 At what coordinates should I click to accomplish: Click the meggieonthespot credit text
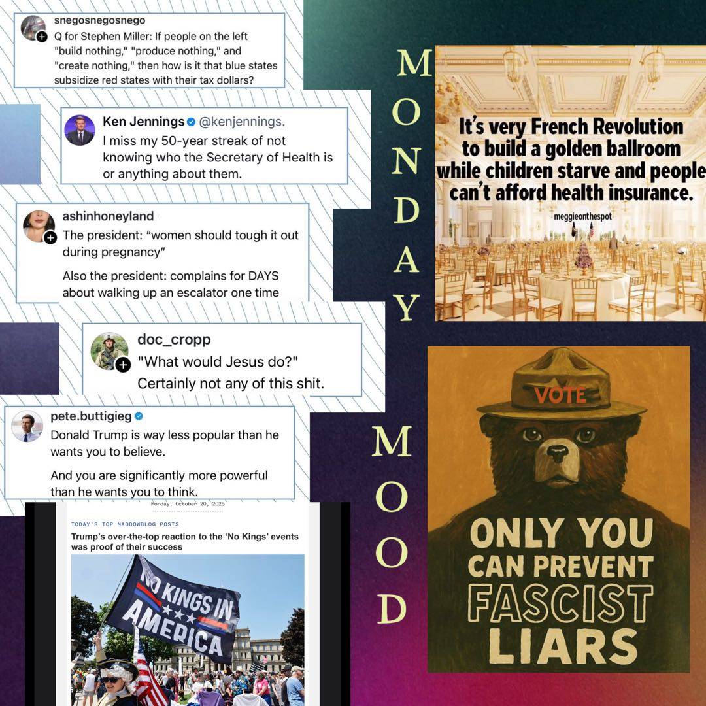582,216
